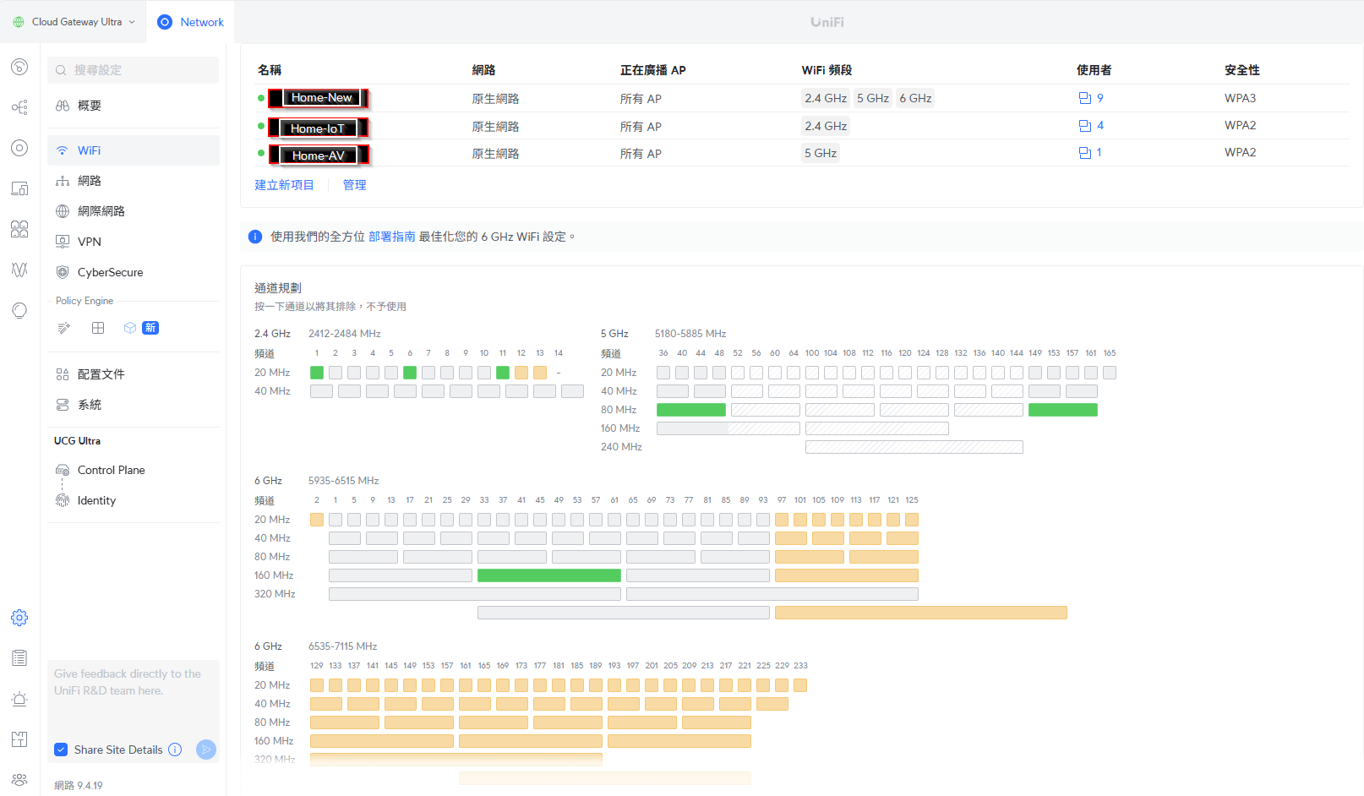Screen dimensions: 1364x796
Task: Click the 5 GHz band tag on Home-AV
Action: pyautogui.click(x=821, y=153)
